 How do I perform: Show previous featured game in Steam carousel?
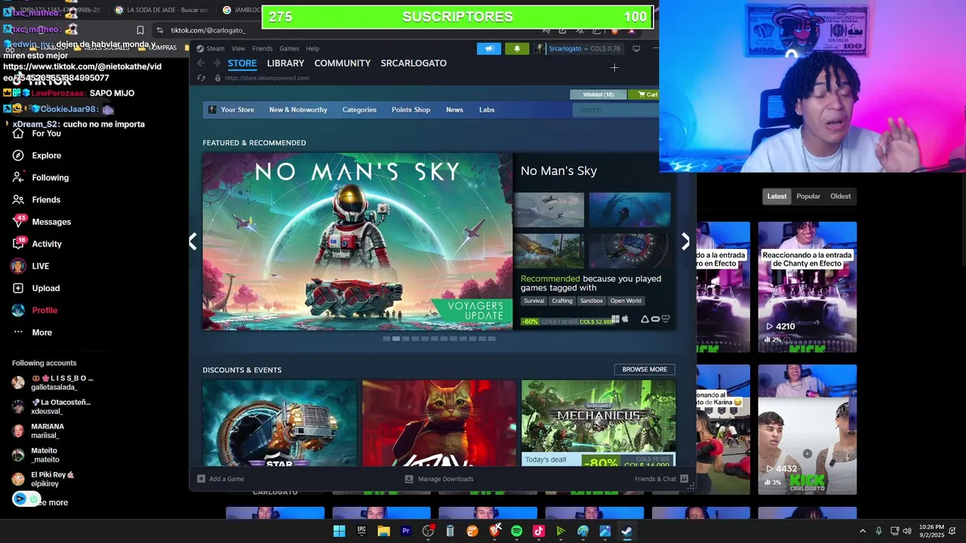point(193,241)
